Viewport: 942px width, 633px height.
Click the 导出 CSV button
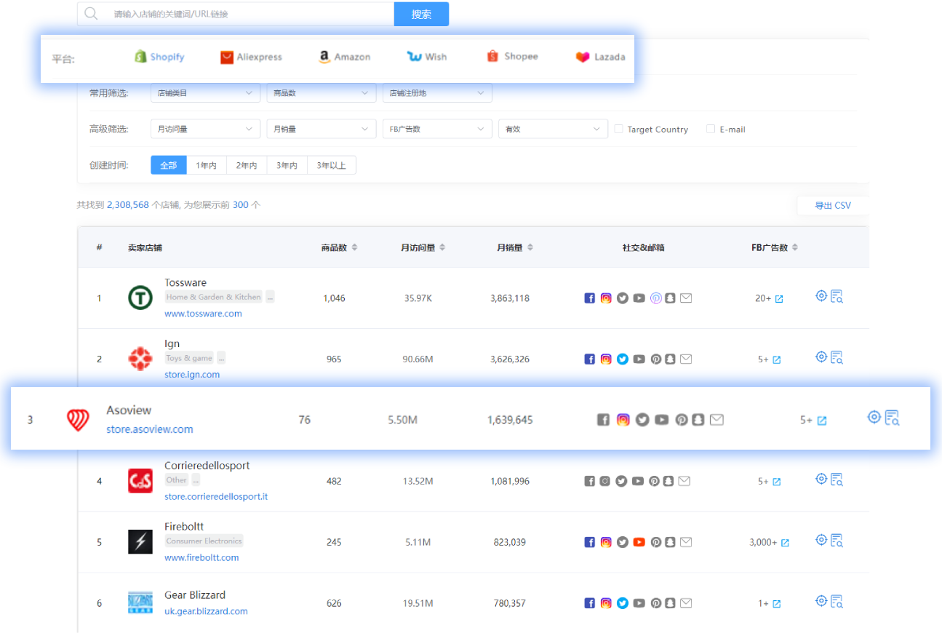point(833,205)
